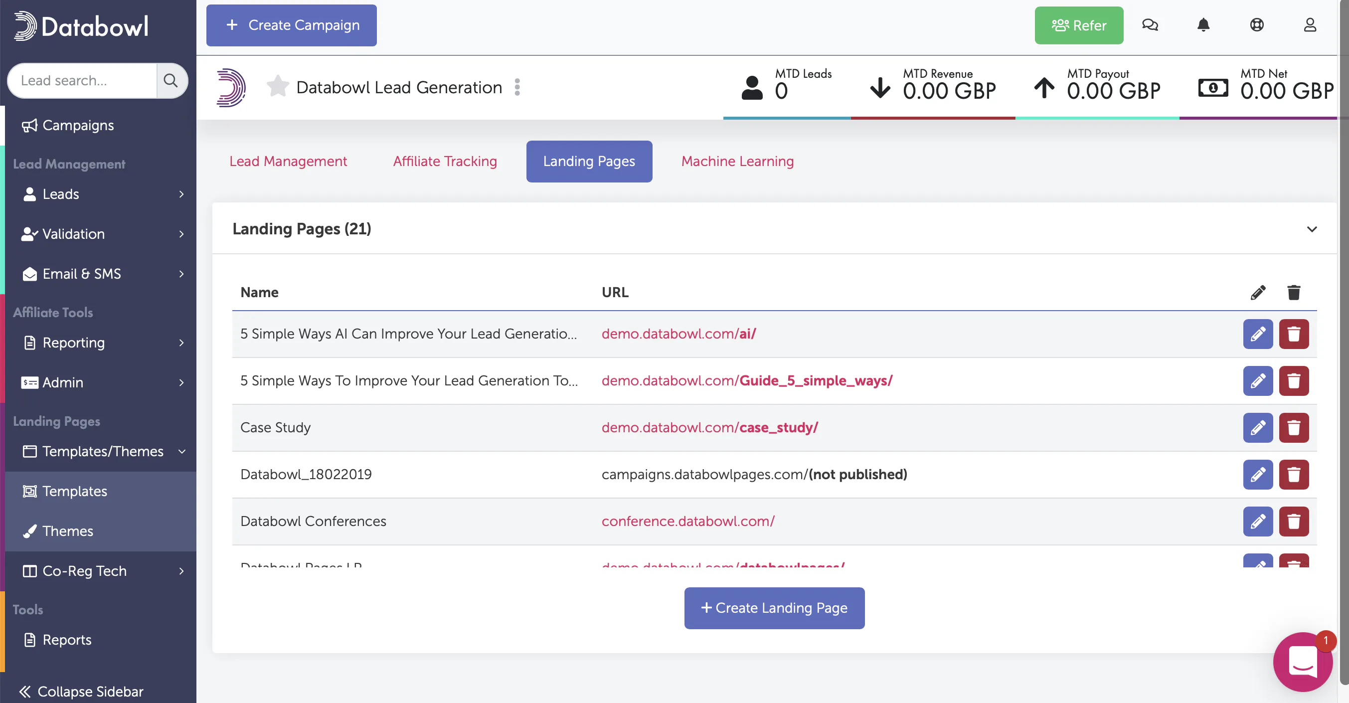This screenshot has height=703, width=1349.
Task: Edit the Case Study landing page
Action: tap(1258, 428)
